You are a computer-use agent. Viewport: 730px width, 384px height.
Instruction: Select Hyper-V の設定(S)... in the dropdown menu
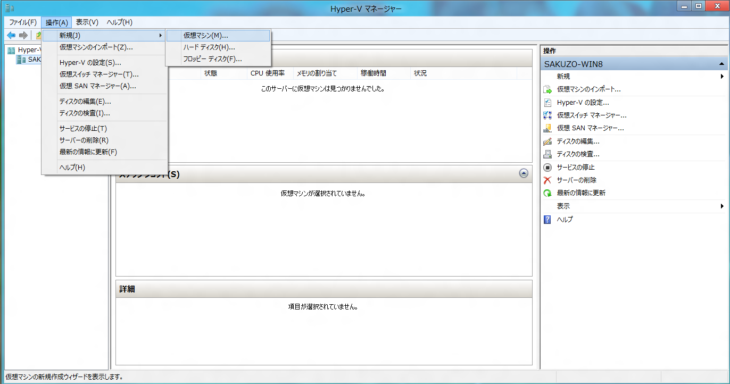[x=105, y=63]
